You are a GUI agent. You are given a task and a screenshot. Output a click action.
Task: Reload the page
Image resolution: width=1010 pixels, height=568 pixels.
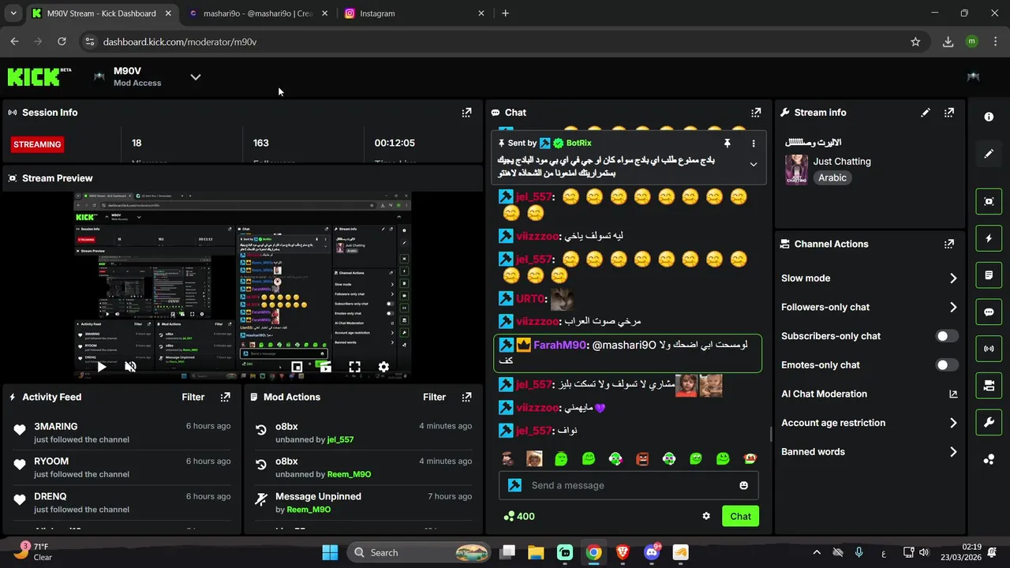click(62, 42)
